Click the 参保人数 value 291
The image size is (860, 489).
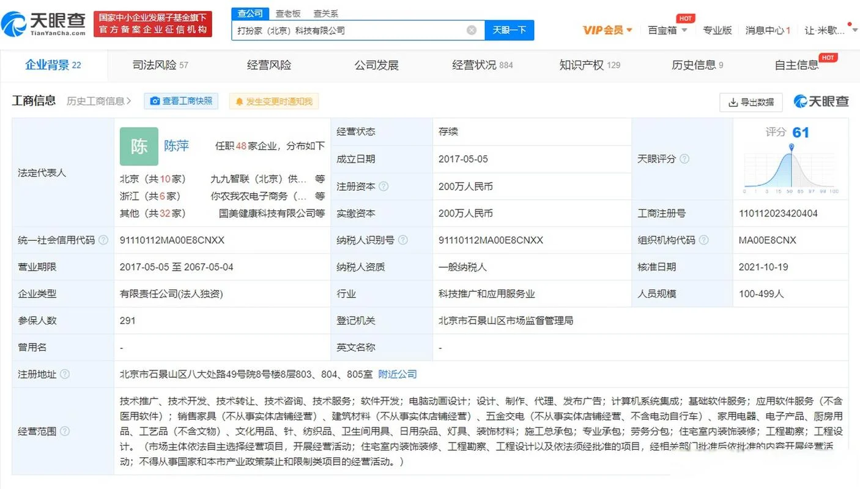tap(128, 320)
